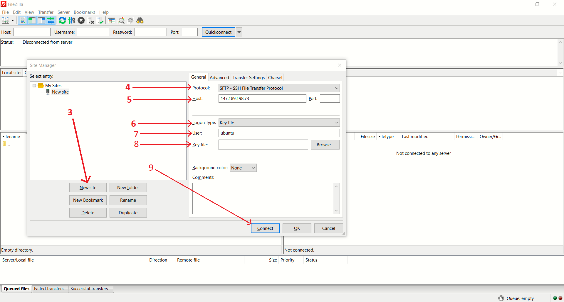
Task: Select the My Sites folder entry
Action: point(53,86)
